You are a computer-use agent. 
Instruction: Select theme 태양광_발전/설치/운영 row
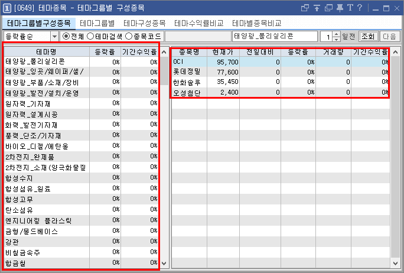click(x=81, y=93)
